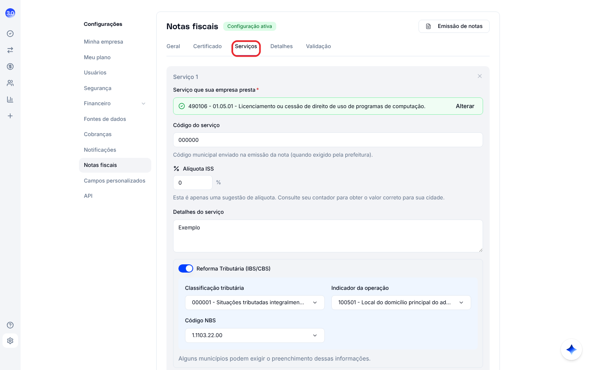Switch to the Geral tab
This screenshot has height=370, width=592.
pyautogui.click(x=173, y=46)
